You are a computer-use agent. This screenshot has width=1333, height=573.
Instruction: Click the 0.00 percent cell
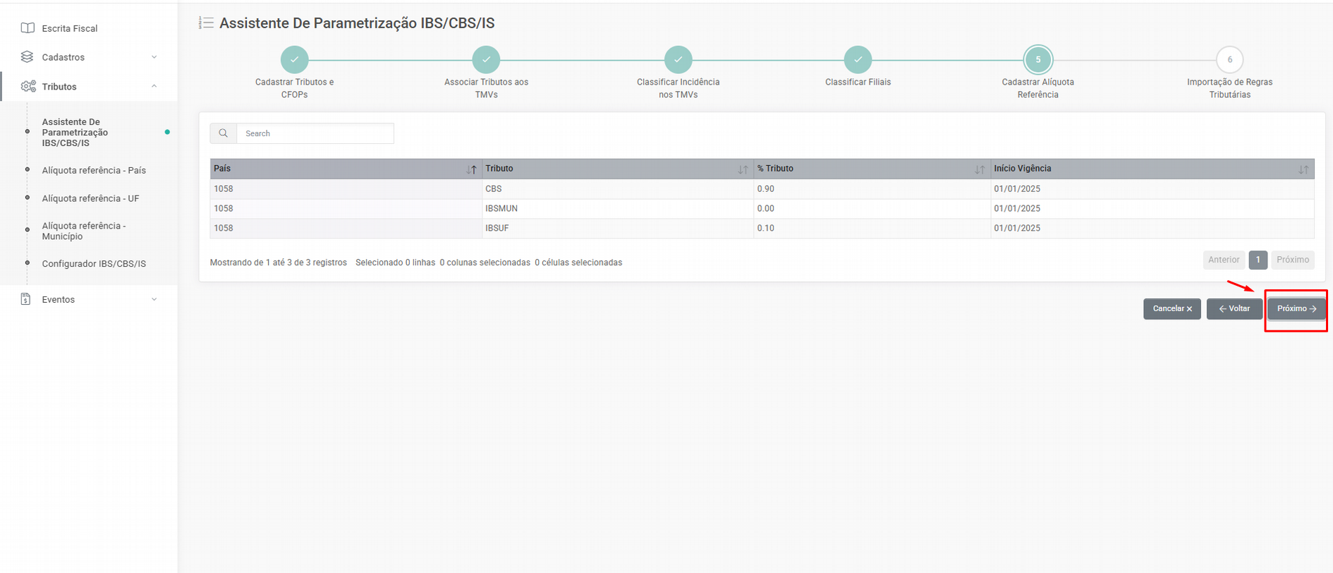[872, 209]
